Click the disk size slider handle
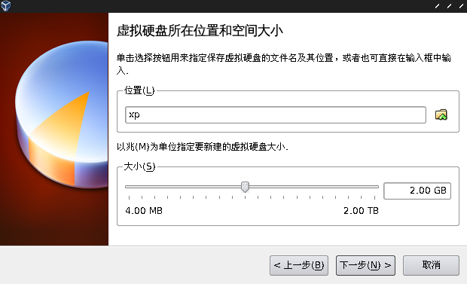This screenshot has height=284, width=467. (x=245, y=187)
